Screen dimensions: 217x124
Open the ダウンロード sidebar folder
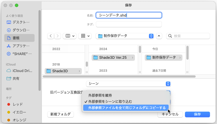click(x=21, y=30)
